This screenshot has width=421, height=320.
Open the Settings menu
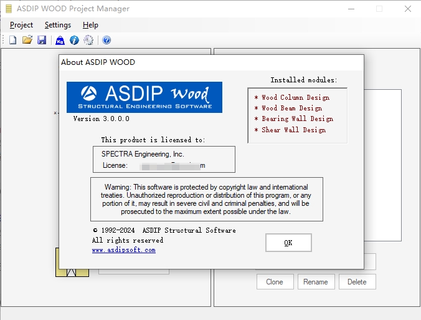click(x=58, y=25)
